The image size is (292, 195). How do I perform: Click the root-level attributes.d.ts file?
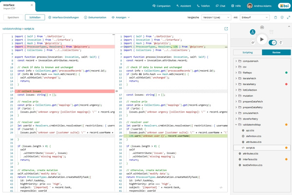(x=262, y=154)
